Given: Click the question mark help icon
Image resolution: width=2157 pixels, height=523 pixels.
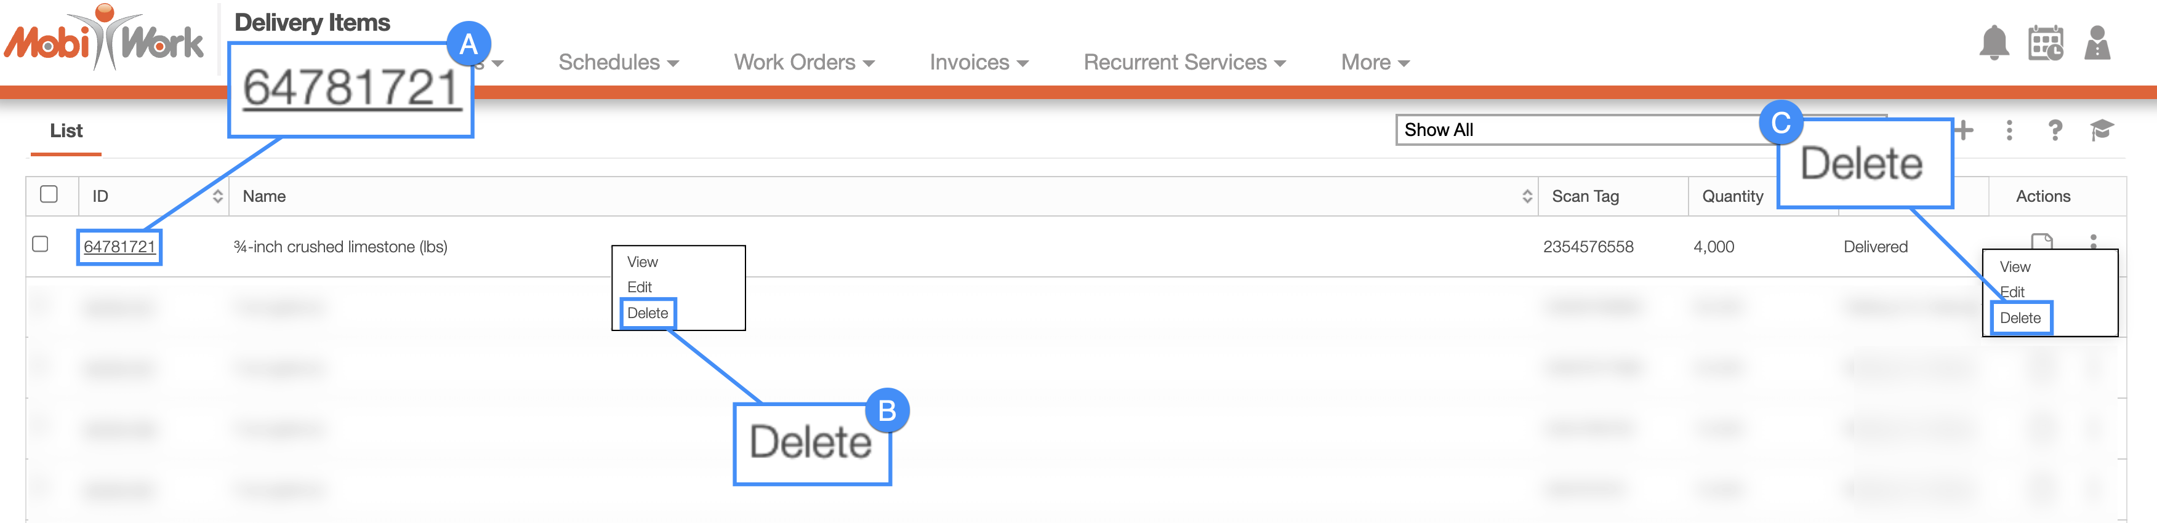Looking at the screenshot, I should tap(2055, 130).
